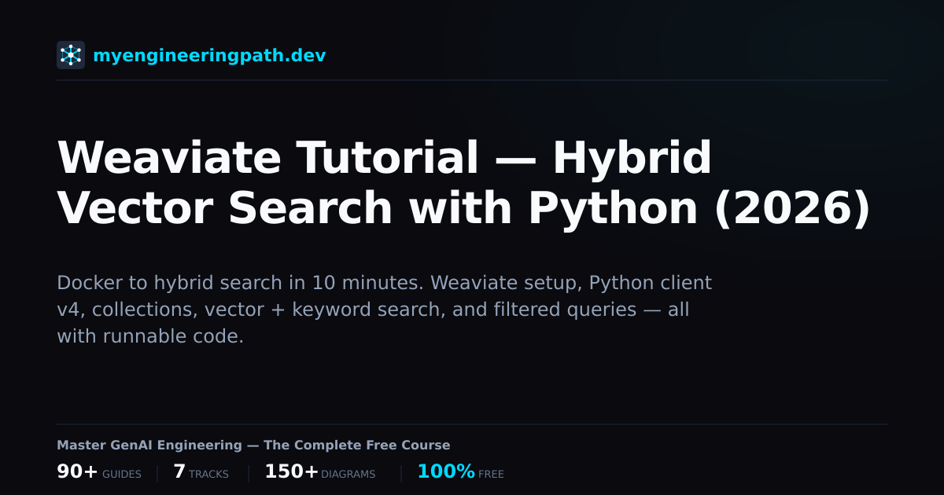Viewport: 944px width, 495px height.
Task: Open the myengineeringpath.dev site link
Action: click(209, 56)
